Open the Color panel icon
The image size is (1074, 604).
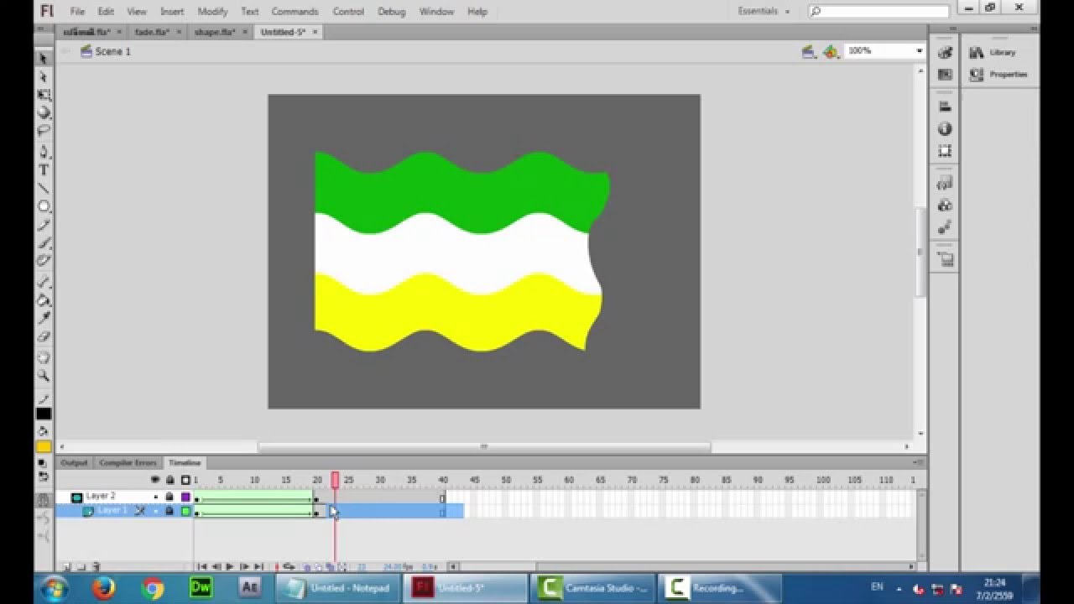[945, 53]
